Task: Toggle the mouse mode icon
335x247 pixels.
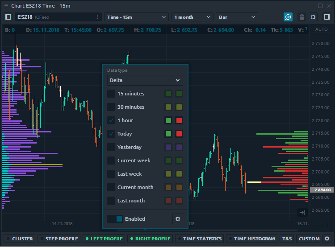Action: pyautogui.click(x=301, y=17)
